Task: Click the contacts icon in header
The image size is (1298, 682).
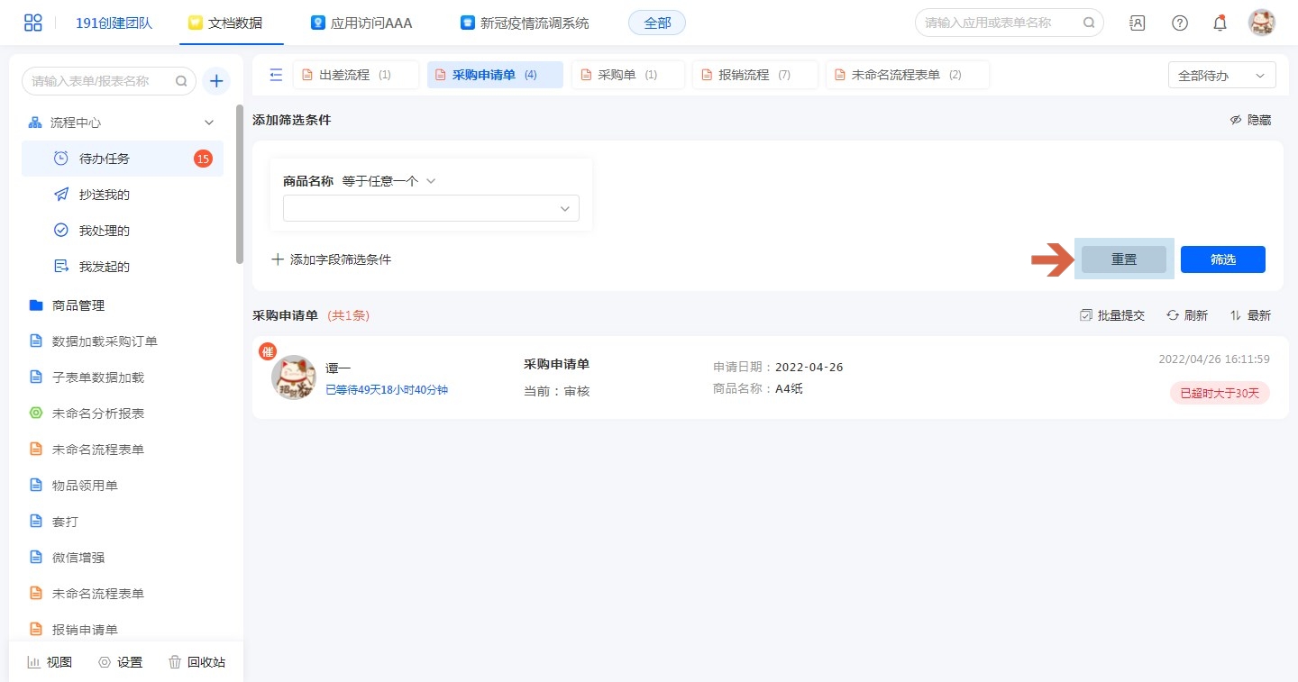Action: coord(1138,23)
